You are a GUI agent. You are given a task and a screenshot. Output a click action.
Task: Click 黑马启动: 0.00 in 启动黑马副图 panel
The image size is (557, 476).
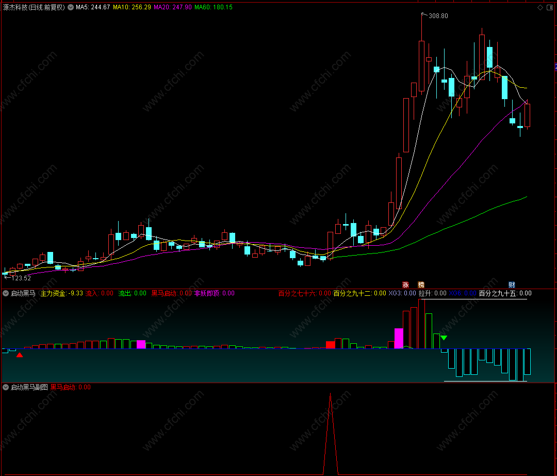click(70, 387)
